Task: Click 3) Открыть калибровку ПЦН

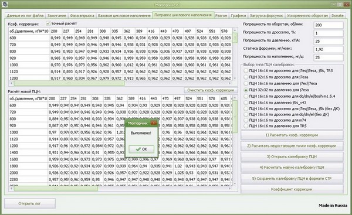Action: [x=292, y=157]
